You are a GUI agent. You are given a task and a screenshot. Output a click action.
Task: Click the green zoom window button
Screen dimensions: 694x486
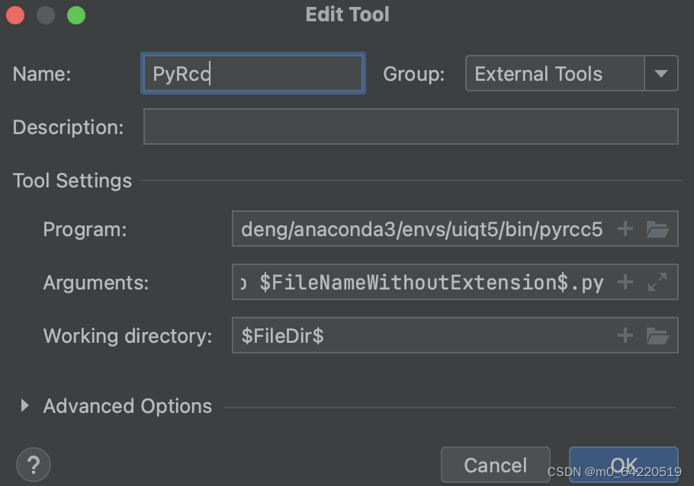(x=76, y=15)
